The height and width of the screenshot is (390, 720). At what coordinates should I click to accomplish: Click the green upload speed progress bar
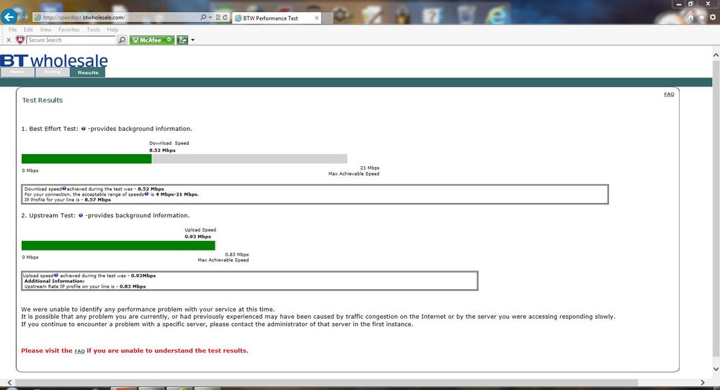[x=118, y=245]
